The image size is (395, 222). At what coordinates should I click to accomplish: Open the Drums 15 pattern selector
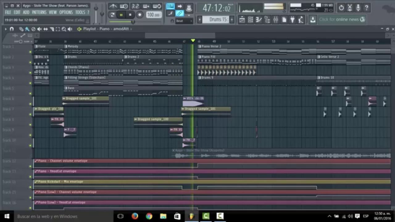click(216, 19)
